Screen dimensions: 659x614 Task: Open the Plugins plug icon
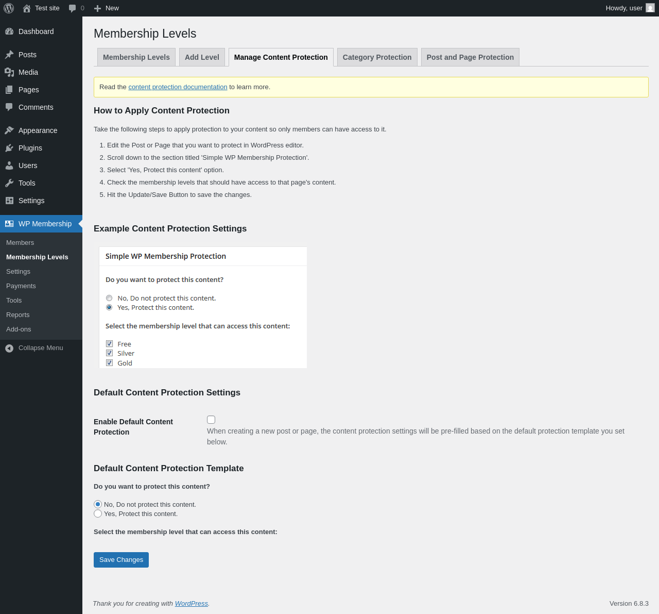pyautogui.click(x=9, y=148)
